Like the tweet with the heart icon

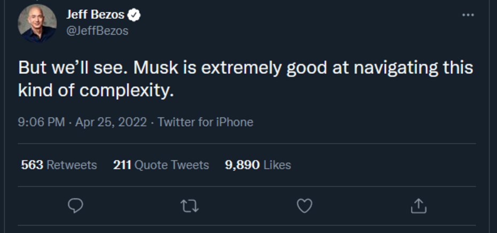[x=304, y=206]
